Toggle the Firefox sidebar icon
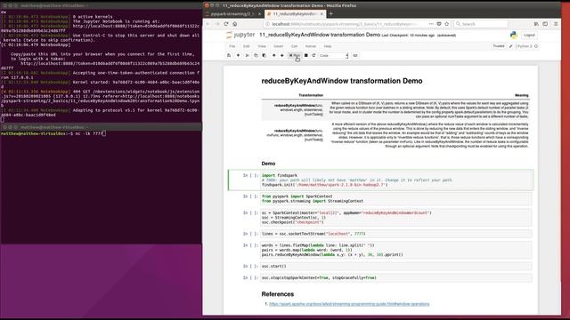 click(545, 24)
